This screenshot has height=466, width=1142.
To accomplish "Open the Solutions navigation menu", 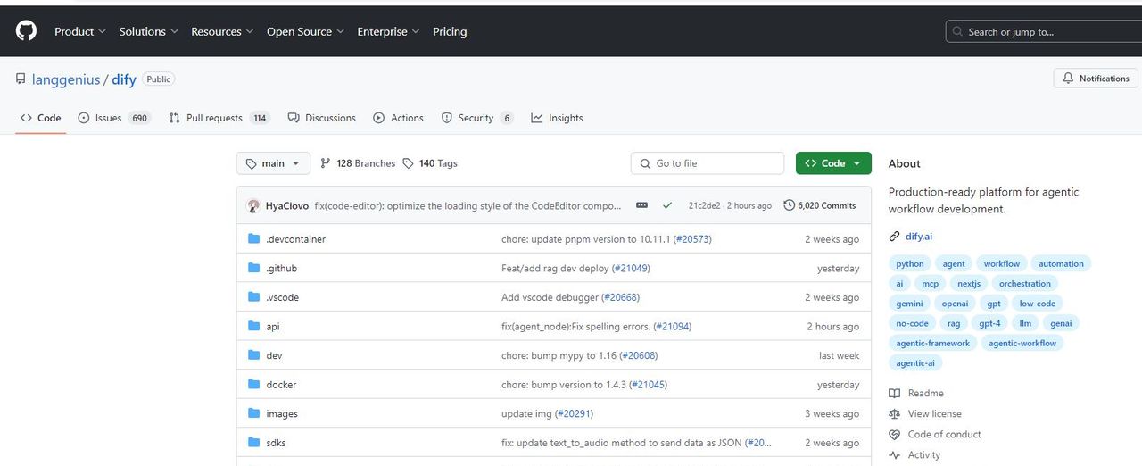I will (x=148, y=31).
